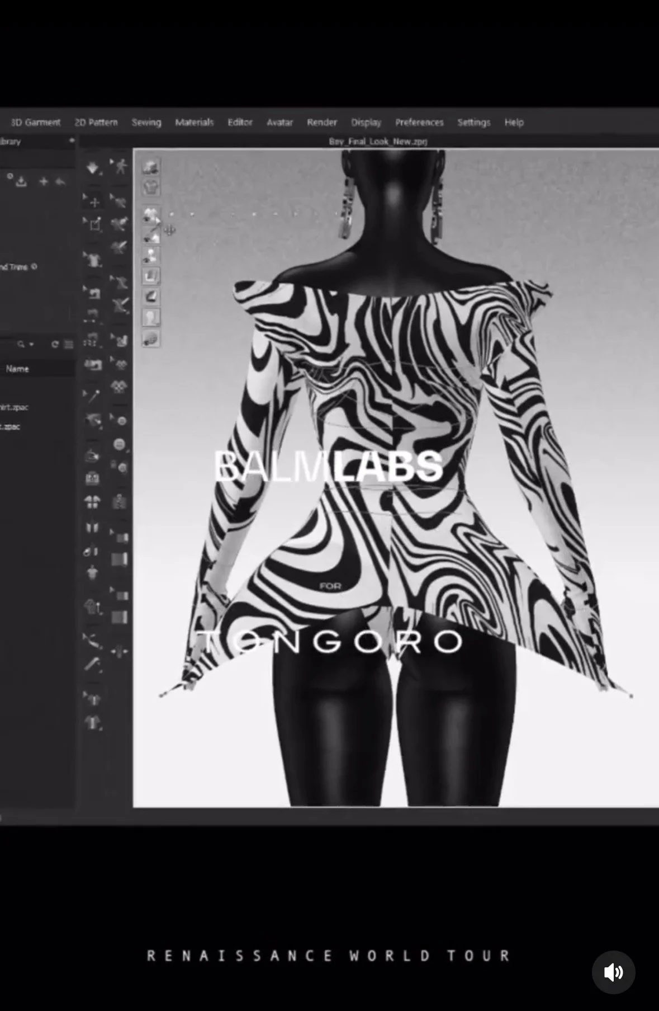This screenshot has height=1011, width=659.
Task: Click the back arrow icon in Library
Action: point(60,182)
